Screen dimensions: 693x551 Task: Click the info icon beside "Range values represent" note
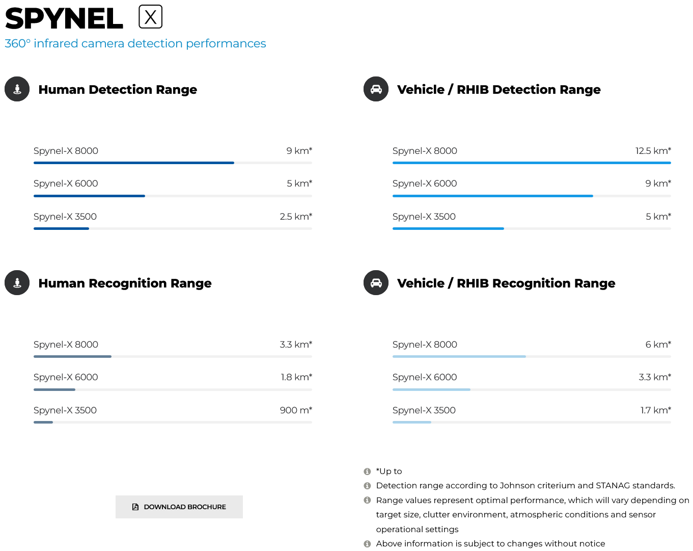(x=367, y=501)
